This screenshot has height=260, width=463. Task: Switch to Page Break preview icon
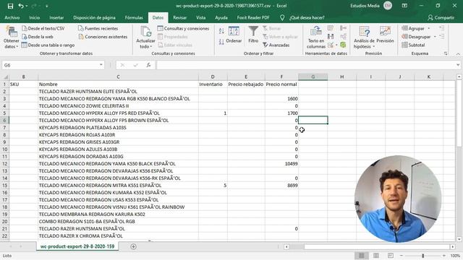[391, 256]
